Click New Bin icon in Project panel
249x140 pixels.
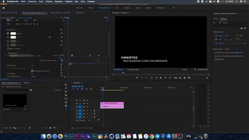click(x=50, y=128)
